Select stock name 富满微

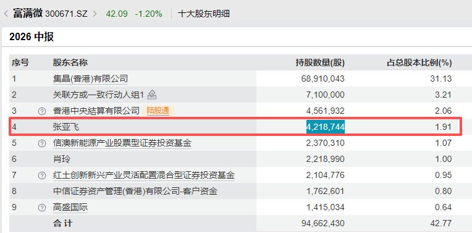[x=28, y=14]
